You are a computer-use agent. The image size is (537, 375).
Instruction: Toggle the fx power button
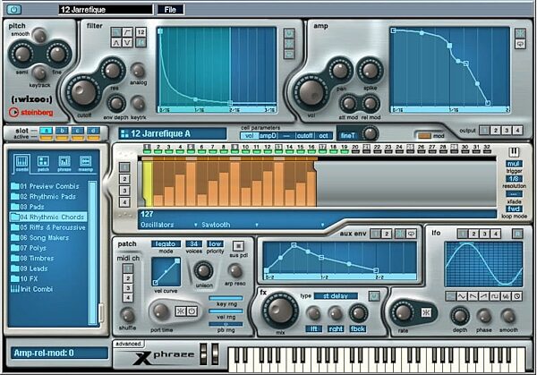pos(374,296)
